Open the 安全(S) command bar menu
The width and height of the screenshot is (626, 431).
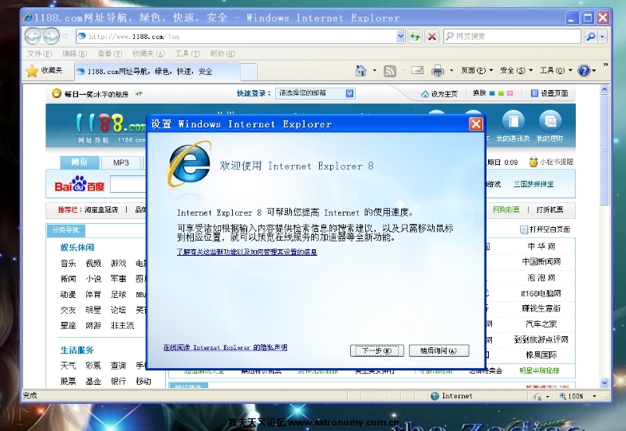tap(516, 71)
